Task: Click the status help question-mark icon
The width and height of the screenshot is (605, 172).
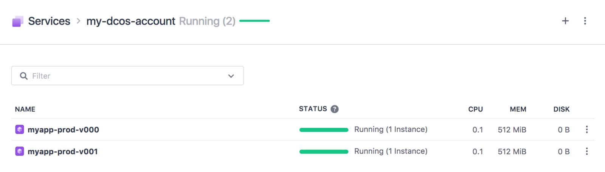Action: pyautogui.click(x=335, y=109)
